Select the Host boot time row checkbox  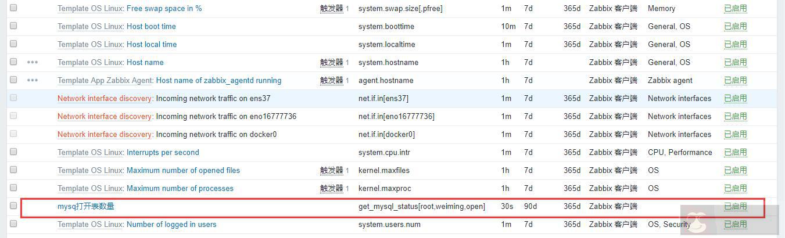[13, 26]
